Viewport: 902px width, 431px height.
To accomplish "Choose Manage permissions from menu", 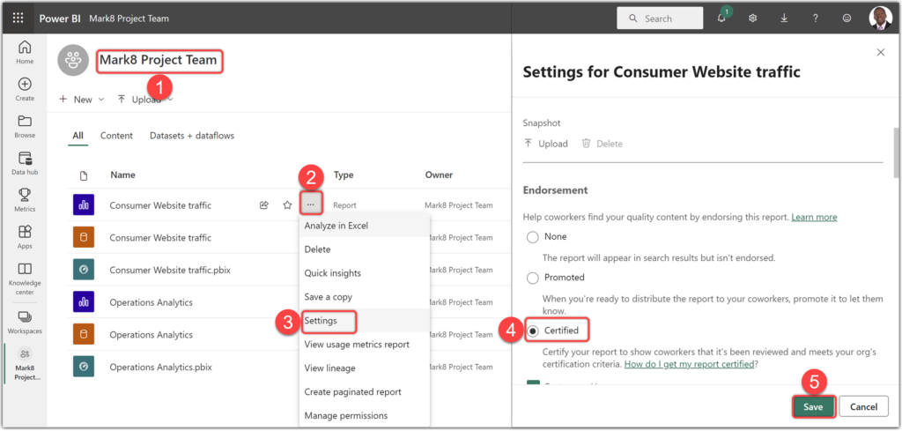I will coord(364,415).
